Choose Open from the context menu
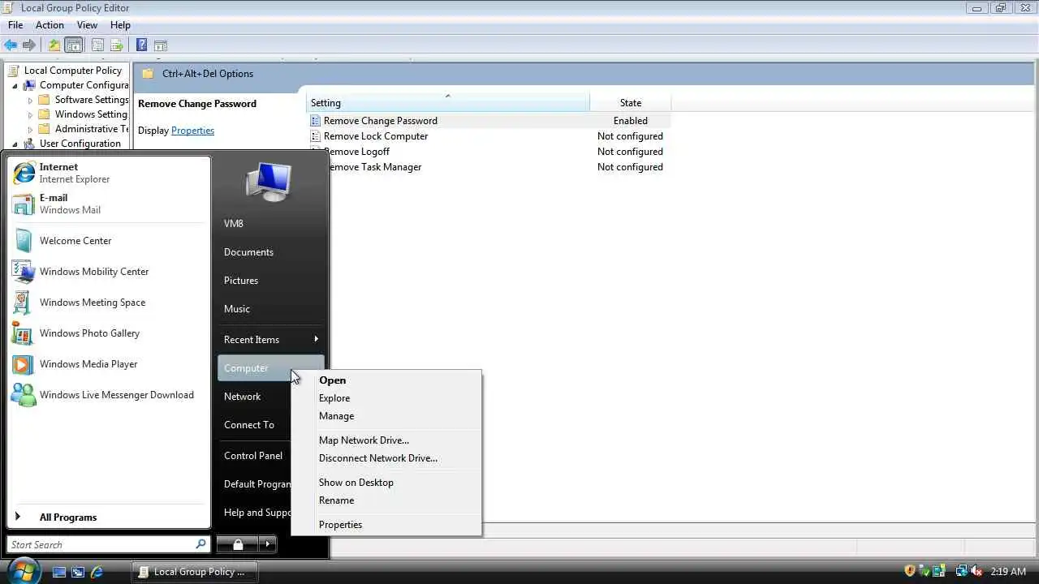 [x=386, y=380]
